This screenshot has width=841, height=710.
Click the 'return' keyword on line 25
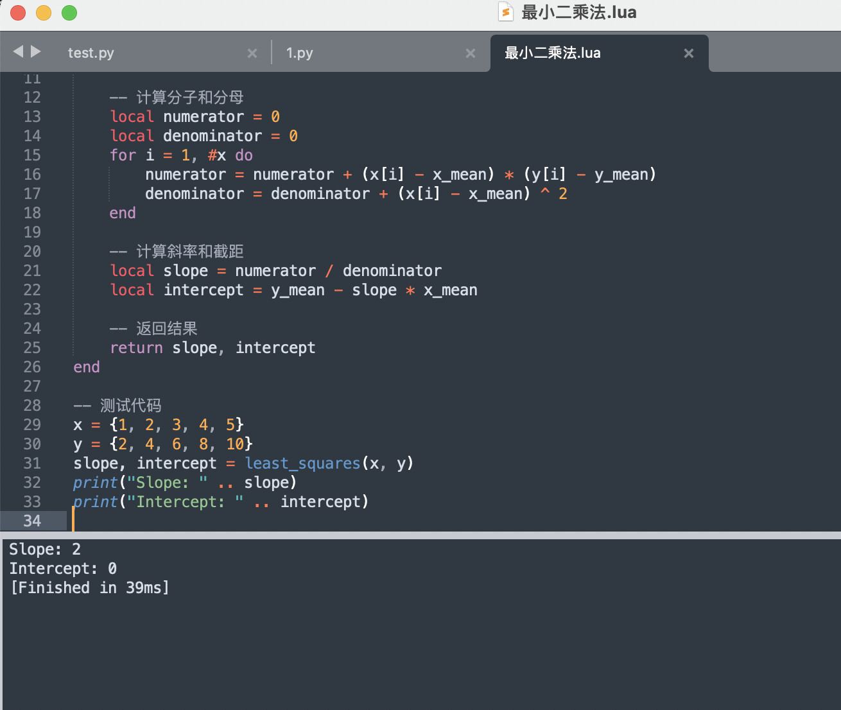136,348
